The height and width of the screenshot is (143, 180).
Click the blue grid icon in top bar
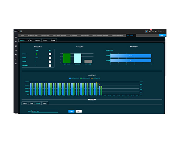[146, 31]
